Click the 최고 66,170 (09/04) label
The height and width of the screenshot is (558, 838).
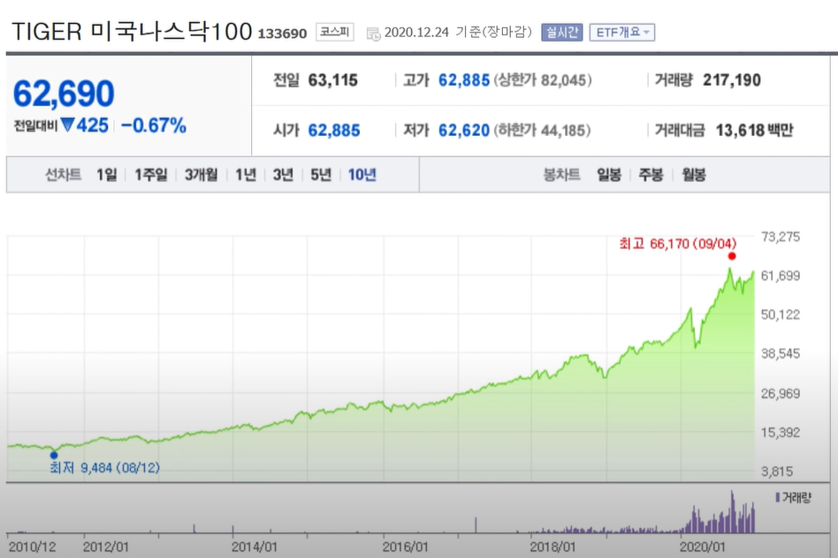(678, 244)
